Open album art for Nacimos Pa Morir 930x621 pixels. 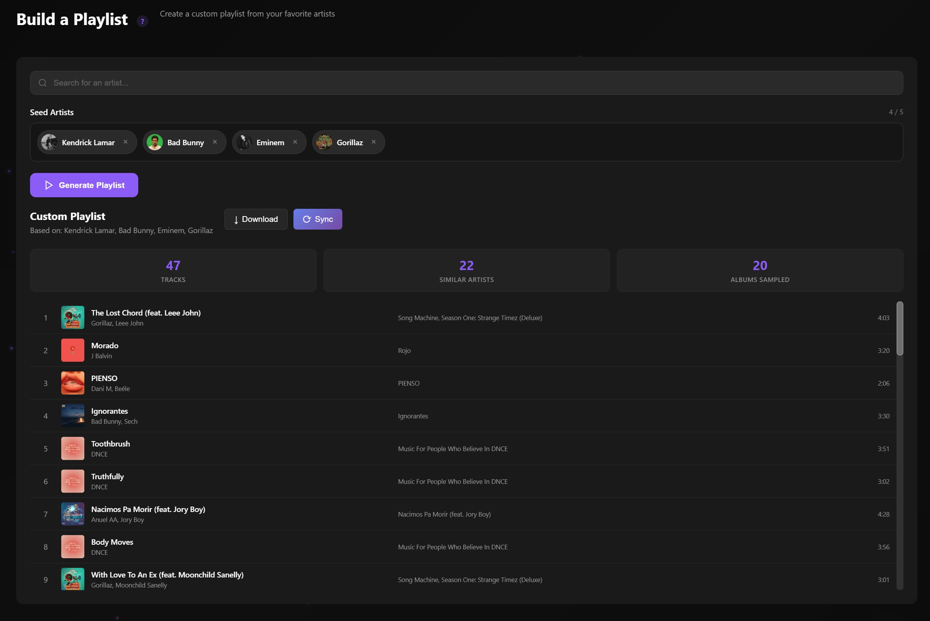pos(73,514)
